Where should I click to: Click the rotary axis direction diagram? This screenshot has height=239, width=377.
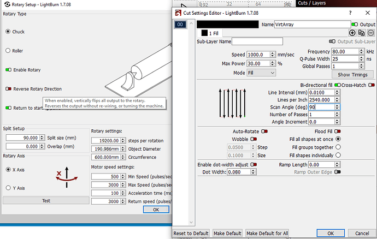[x=67, y=177]
